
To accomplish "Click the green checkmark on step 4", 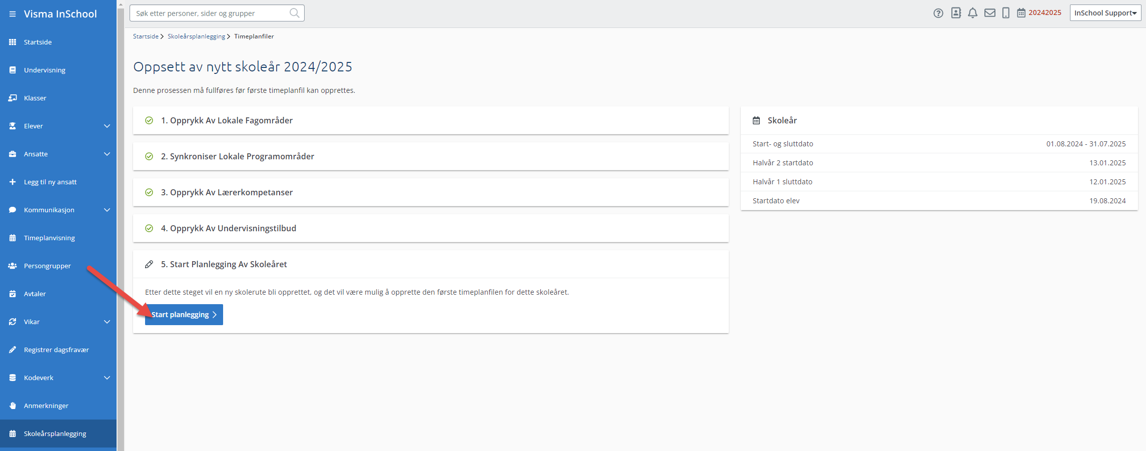I will (149, 228).
